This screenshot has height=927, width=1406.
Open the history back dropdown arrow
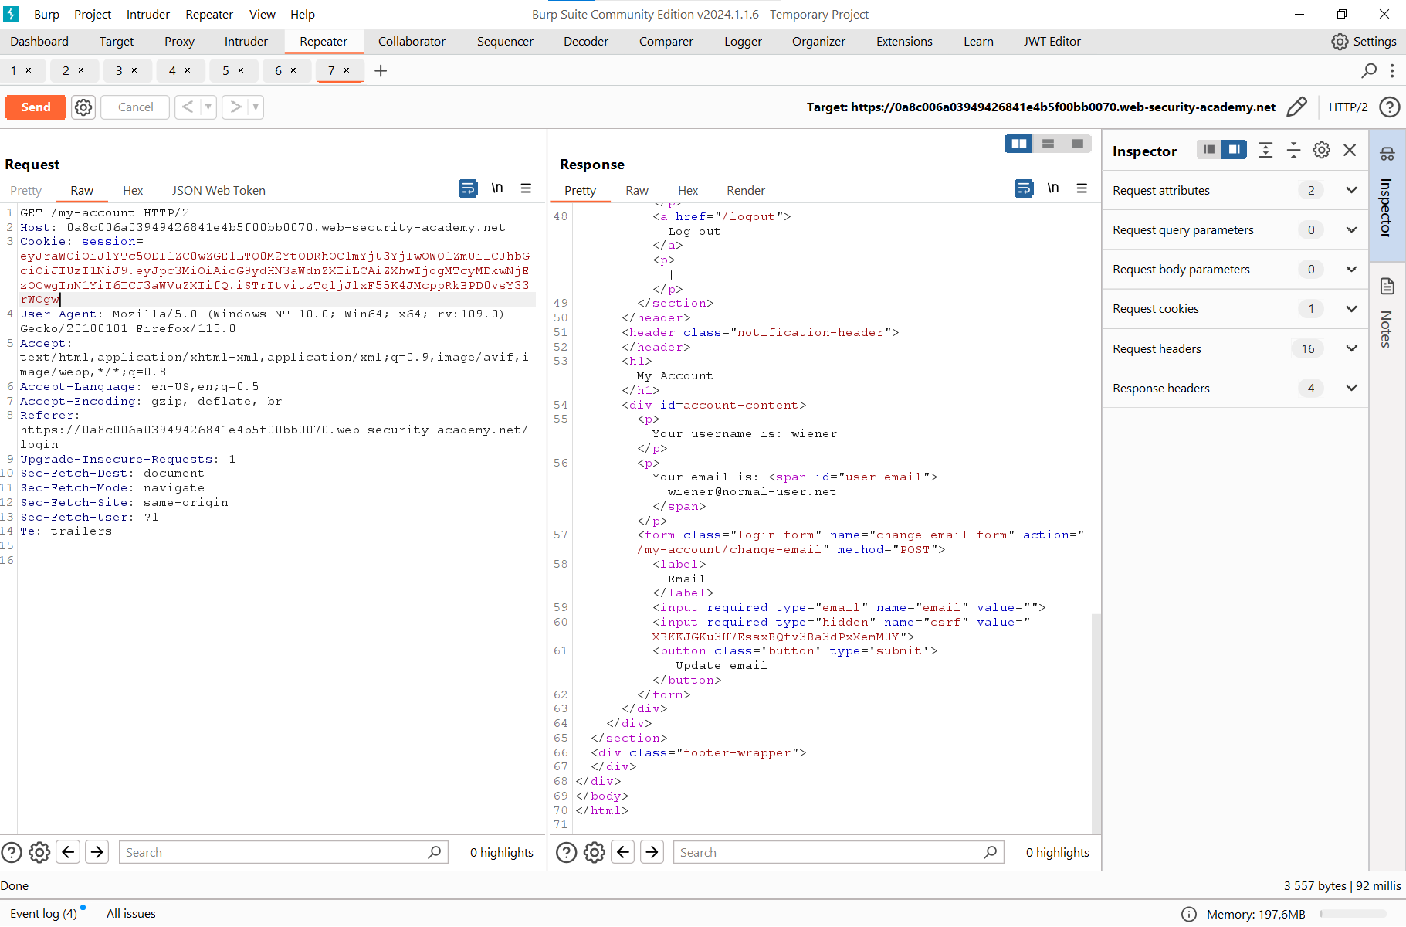[208, 107]
